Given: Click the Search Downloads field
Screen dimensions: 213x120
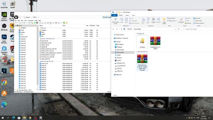Looking at the screenshot, I should (x=197, y=29).
